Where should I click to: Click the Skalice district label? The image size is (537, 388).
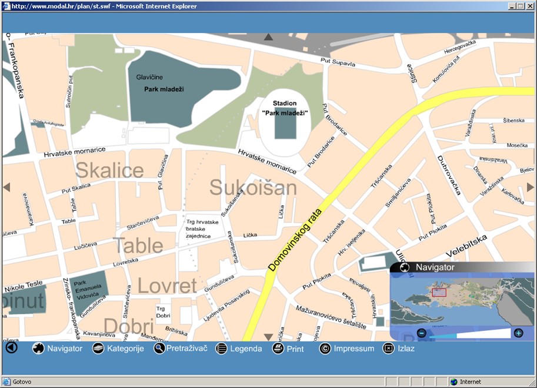(109, 170)
